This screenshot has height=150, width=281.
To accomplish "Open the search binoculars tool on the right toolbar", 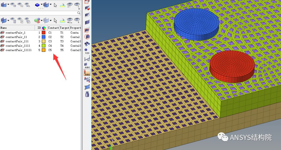I will click(x=87, y=44).
